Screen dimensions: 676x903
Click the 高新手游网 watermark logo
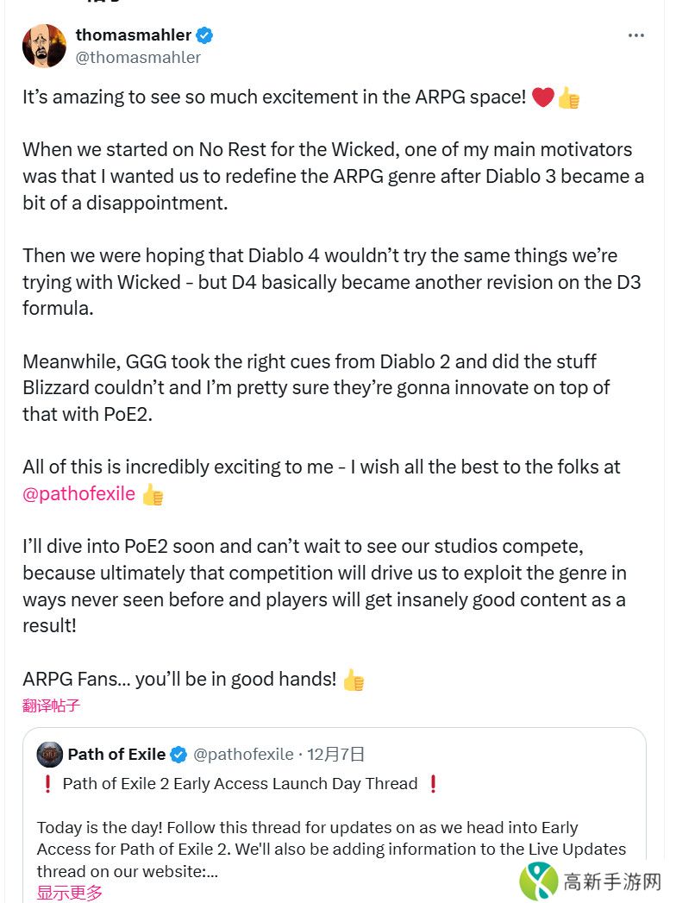(x=591, y=881)
